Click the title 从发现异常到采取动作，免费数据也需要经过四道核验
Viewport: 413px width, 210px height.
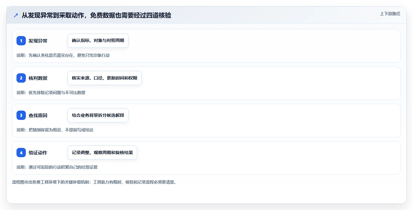[96, 15]
